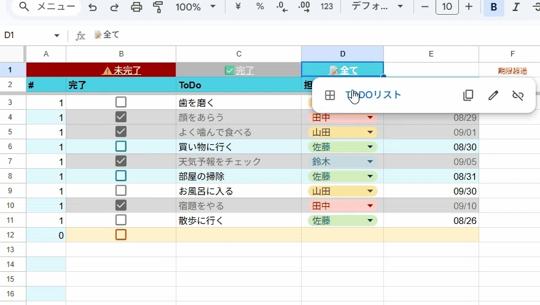
Task: Copy the link with copy icon
Action: [468, 95]
